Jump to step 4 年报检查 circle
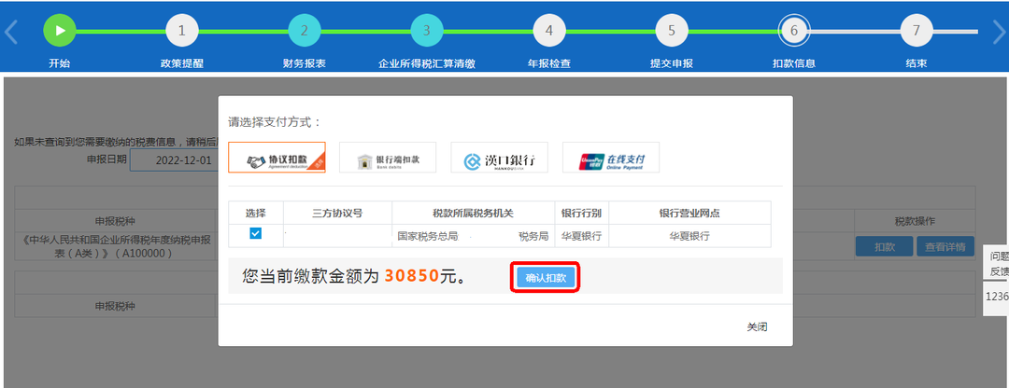 [548, 31]
